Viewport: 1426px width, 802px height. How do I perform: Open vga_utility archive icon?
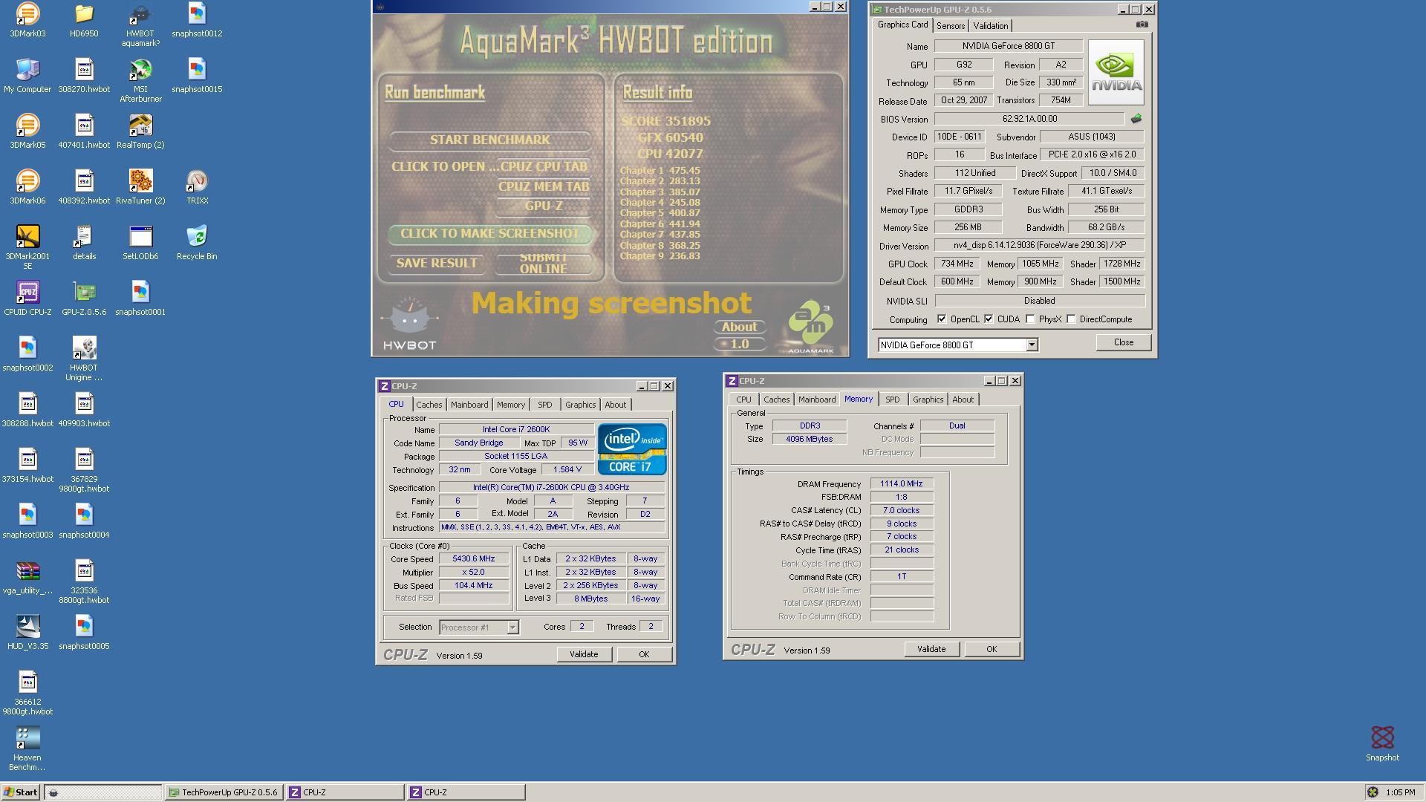point(27,577)
